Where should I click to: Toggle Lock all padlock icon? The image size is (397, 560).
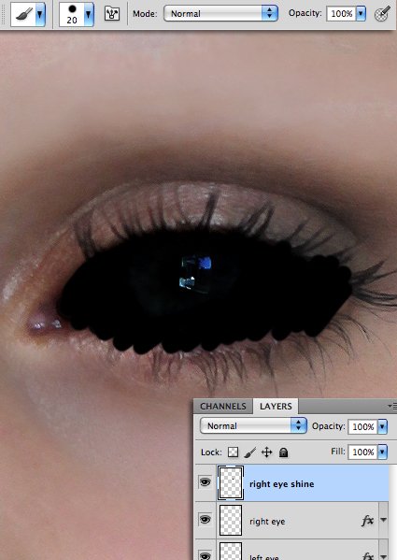284,452
